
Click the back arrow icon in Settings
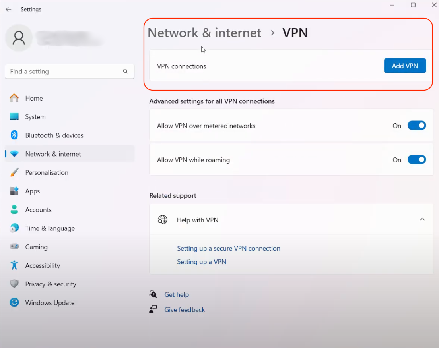9,9
